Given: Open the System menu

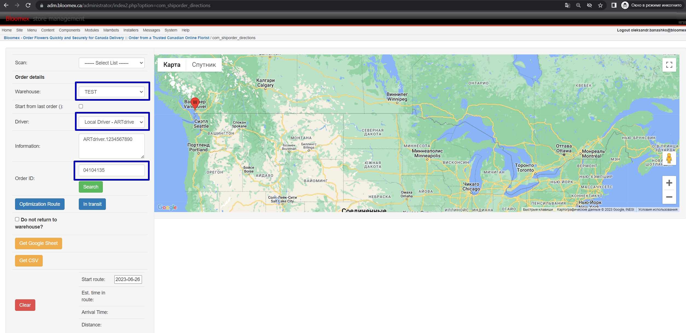Looking at the screenshot, I should pos(171,30).
